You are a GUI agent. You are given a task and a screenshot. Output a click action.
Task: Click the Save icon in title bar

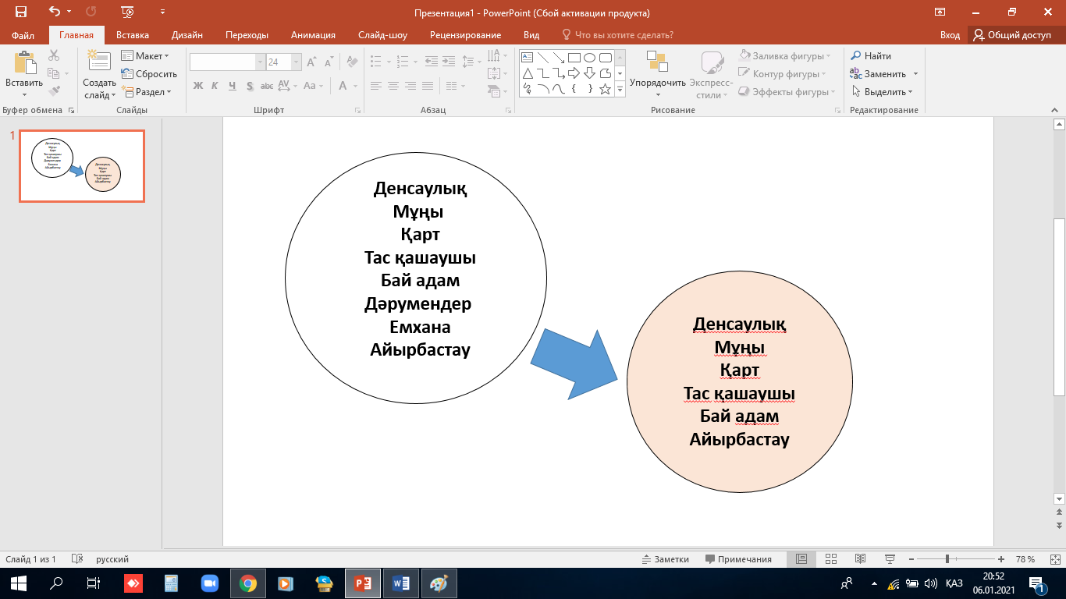(21, 12)
